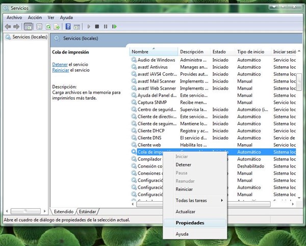Click the forward arrow toolbar icon
306x246 pixels.
coord(17,26)
